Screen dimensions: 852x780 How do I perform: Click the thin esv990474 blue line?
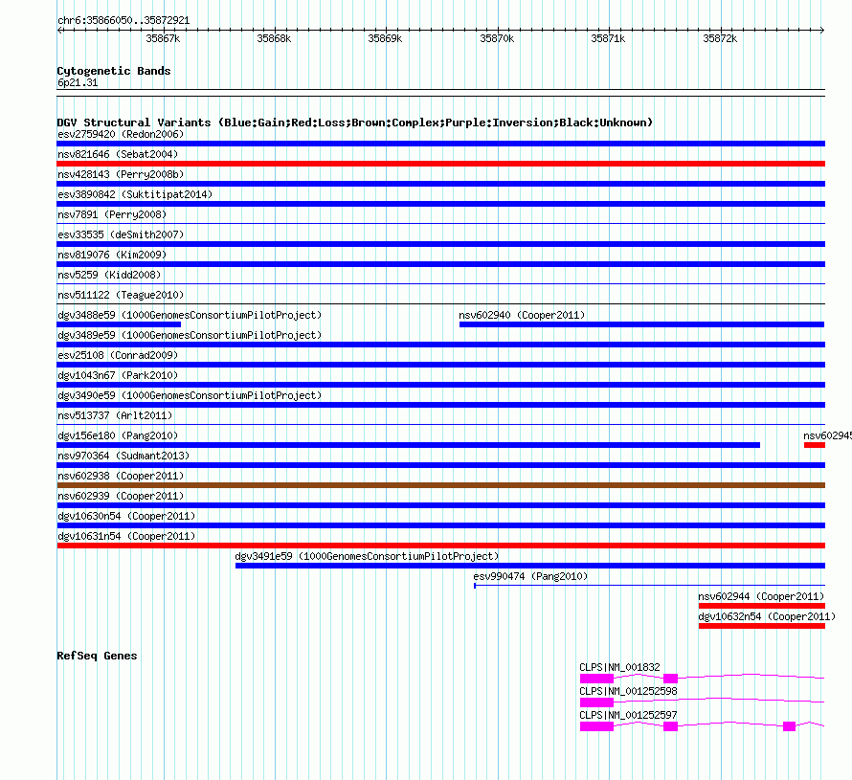(x=649, y=586)
